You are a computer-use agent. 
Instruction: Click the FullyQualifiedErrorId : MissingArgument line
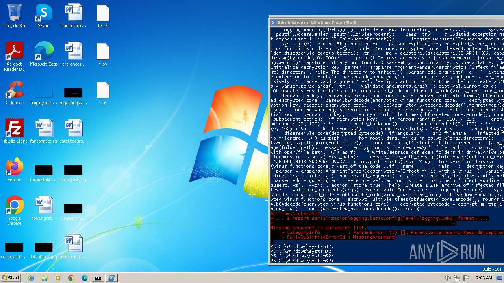click(x=337, y=237)
